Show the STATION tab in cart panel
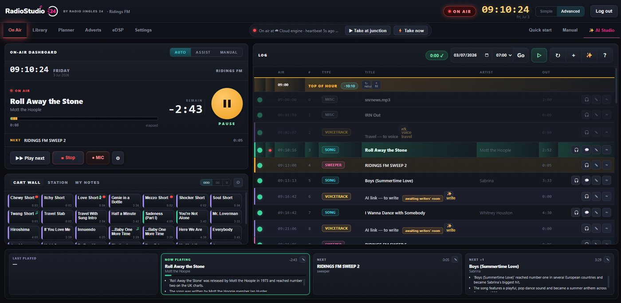 58,182
